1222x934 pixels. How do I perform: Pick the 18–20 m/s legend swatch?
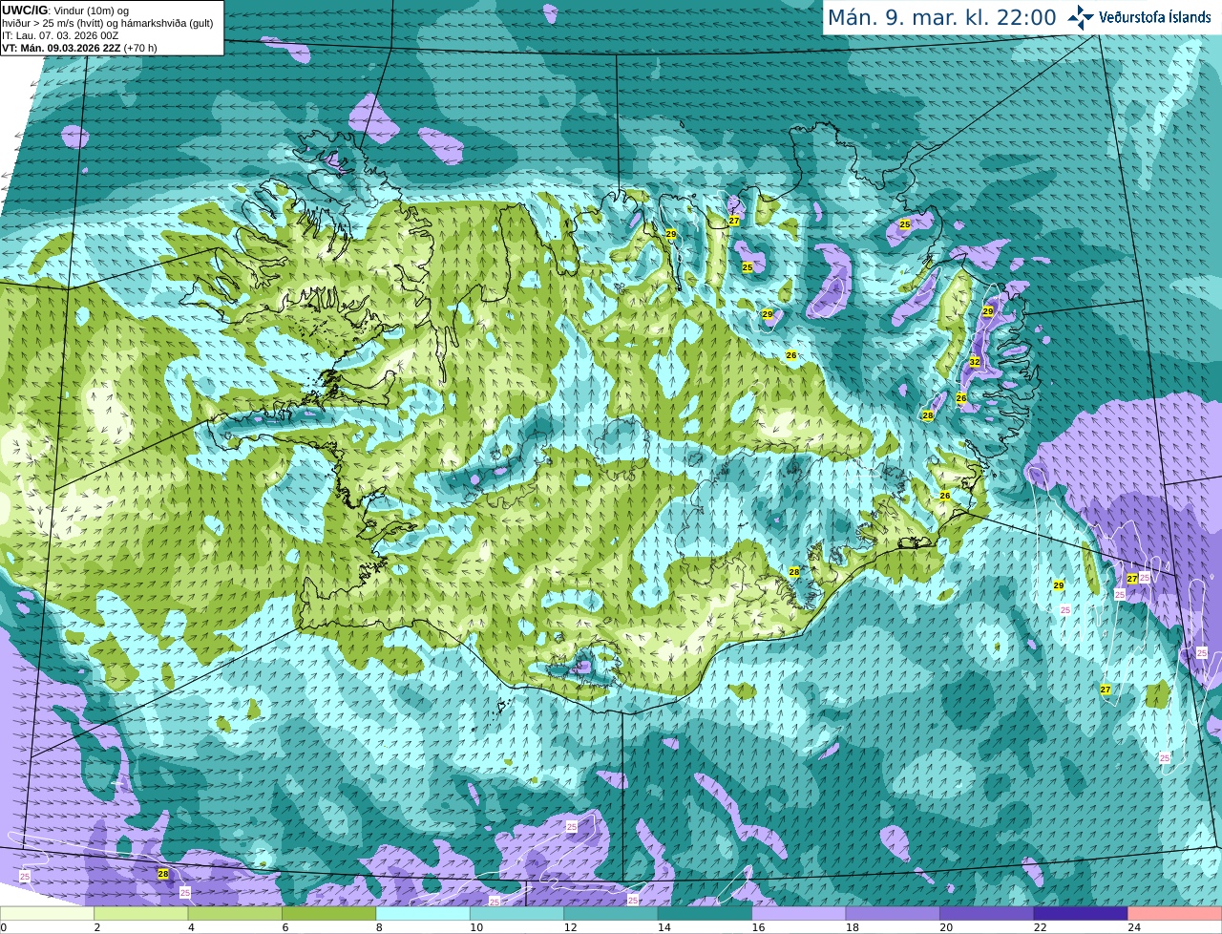893,914
